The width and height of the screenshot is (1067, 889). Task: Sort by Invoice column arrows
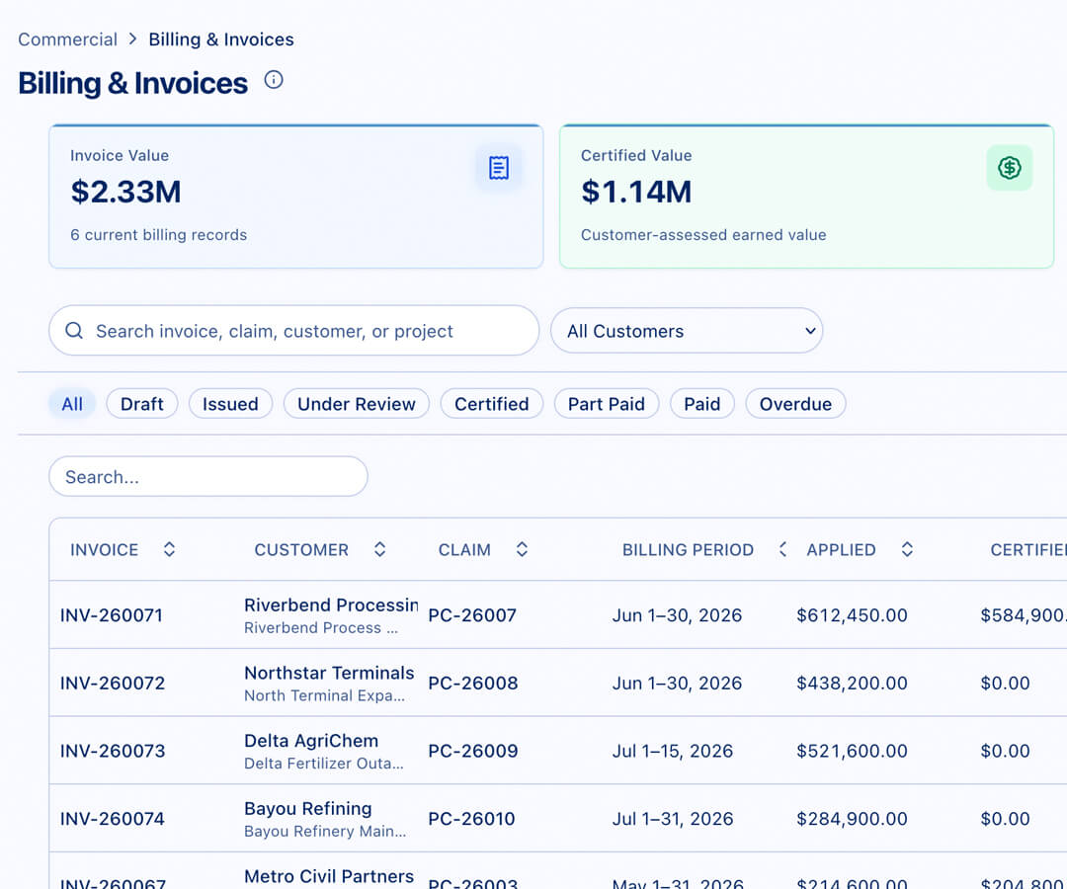[170, 549]
